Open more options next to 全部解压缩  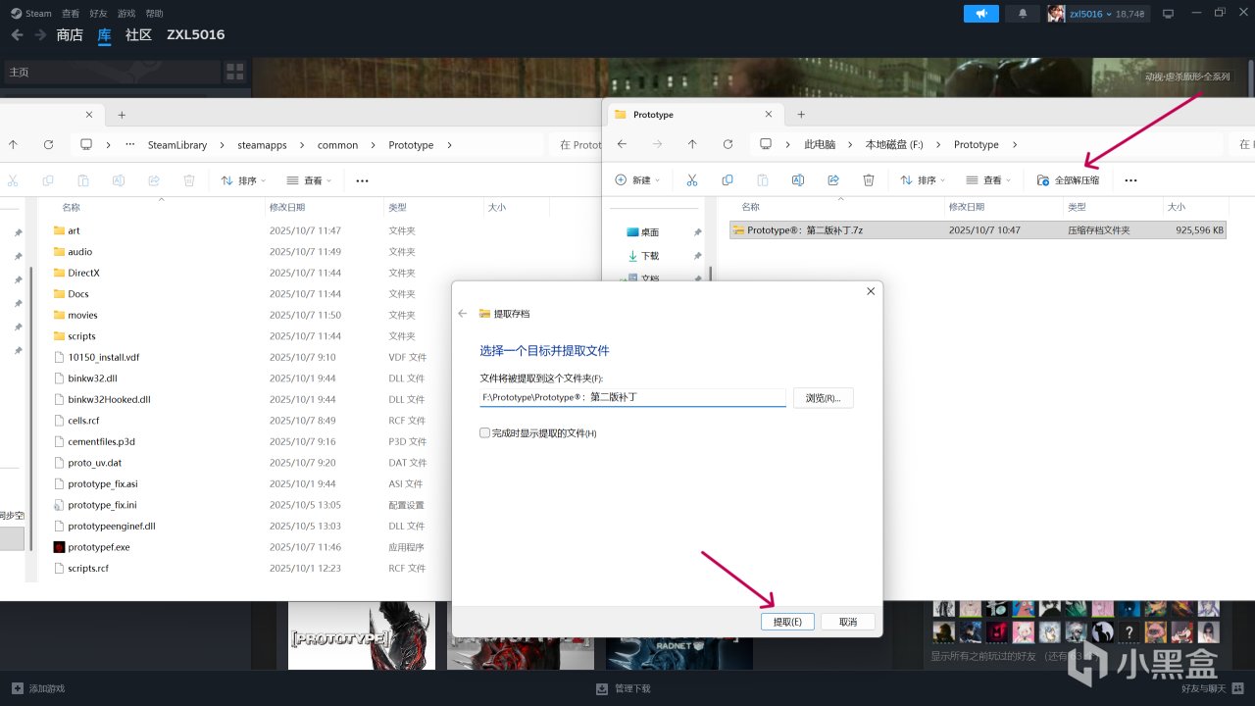click(x=1130, y=180)
